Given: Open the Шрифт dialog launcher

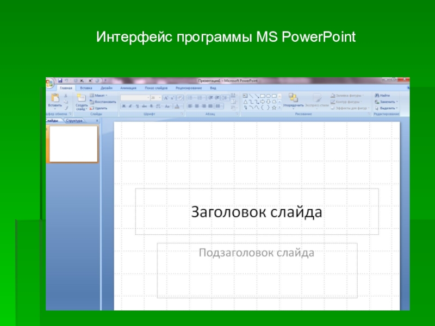Looking at the screenshot, I should 182,114.
